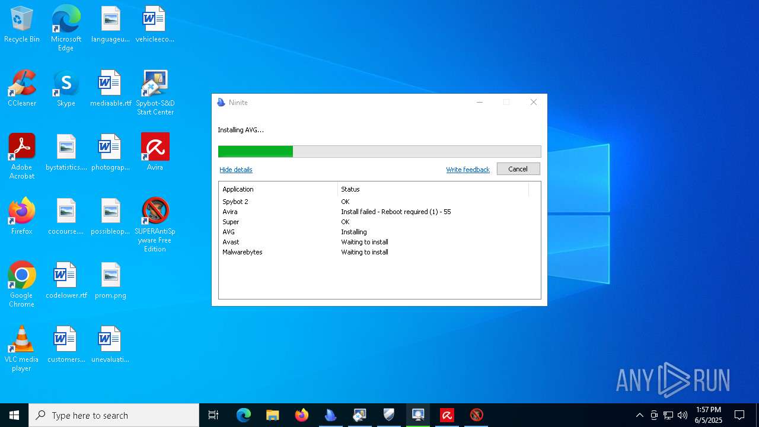The image size is (759, 427).
Task: Select the prom.png file on desktop
Action: click(110, 281)
